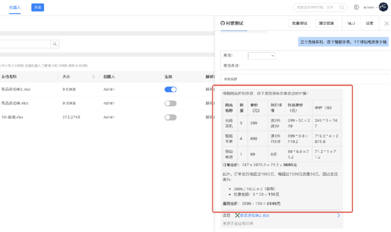Click size value 9.63KB
Image resolution: width=391 pixels, height=232 pixels.
(69, 90)
